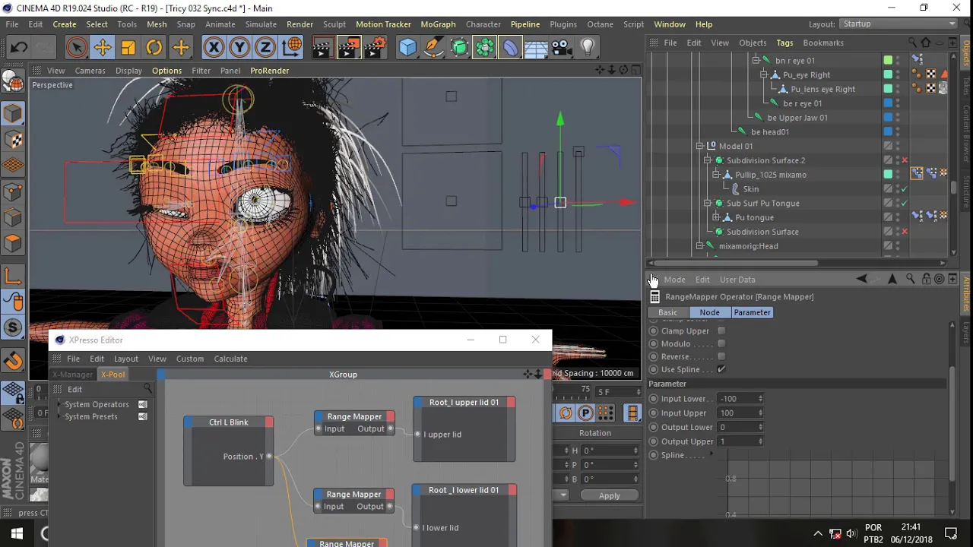This screenshot has height=547, width=973.
Task: Collapse Subdivision Surface.2 in object tree
Action: [708, 160]
